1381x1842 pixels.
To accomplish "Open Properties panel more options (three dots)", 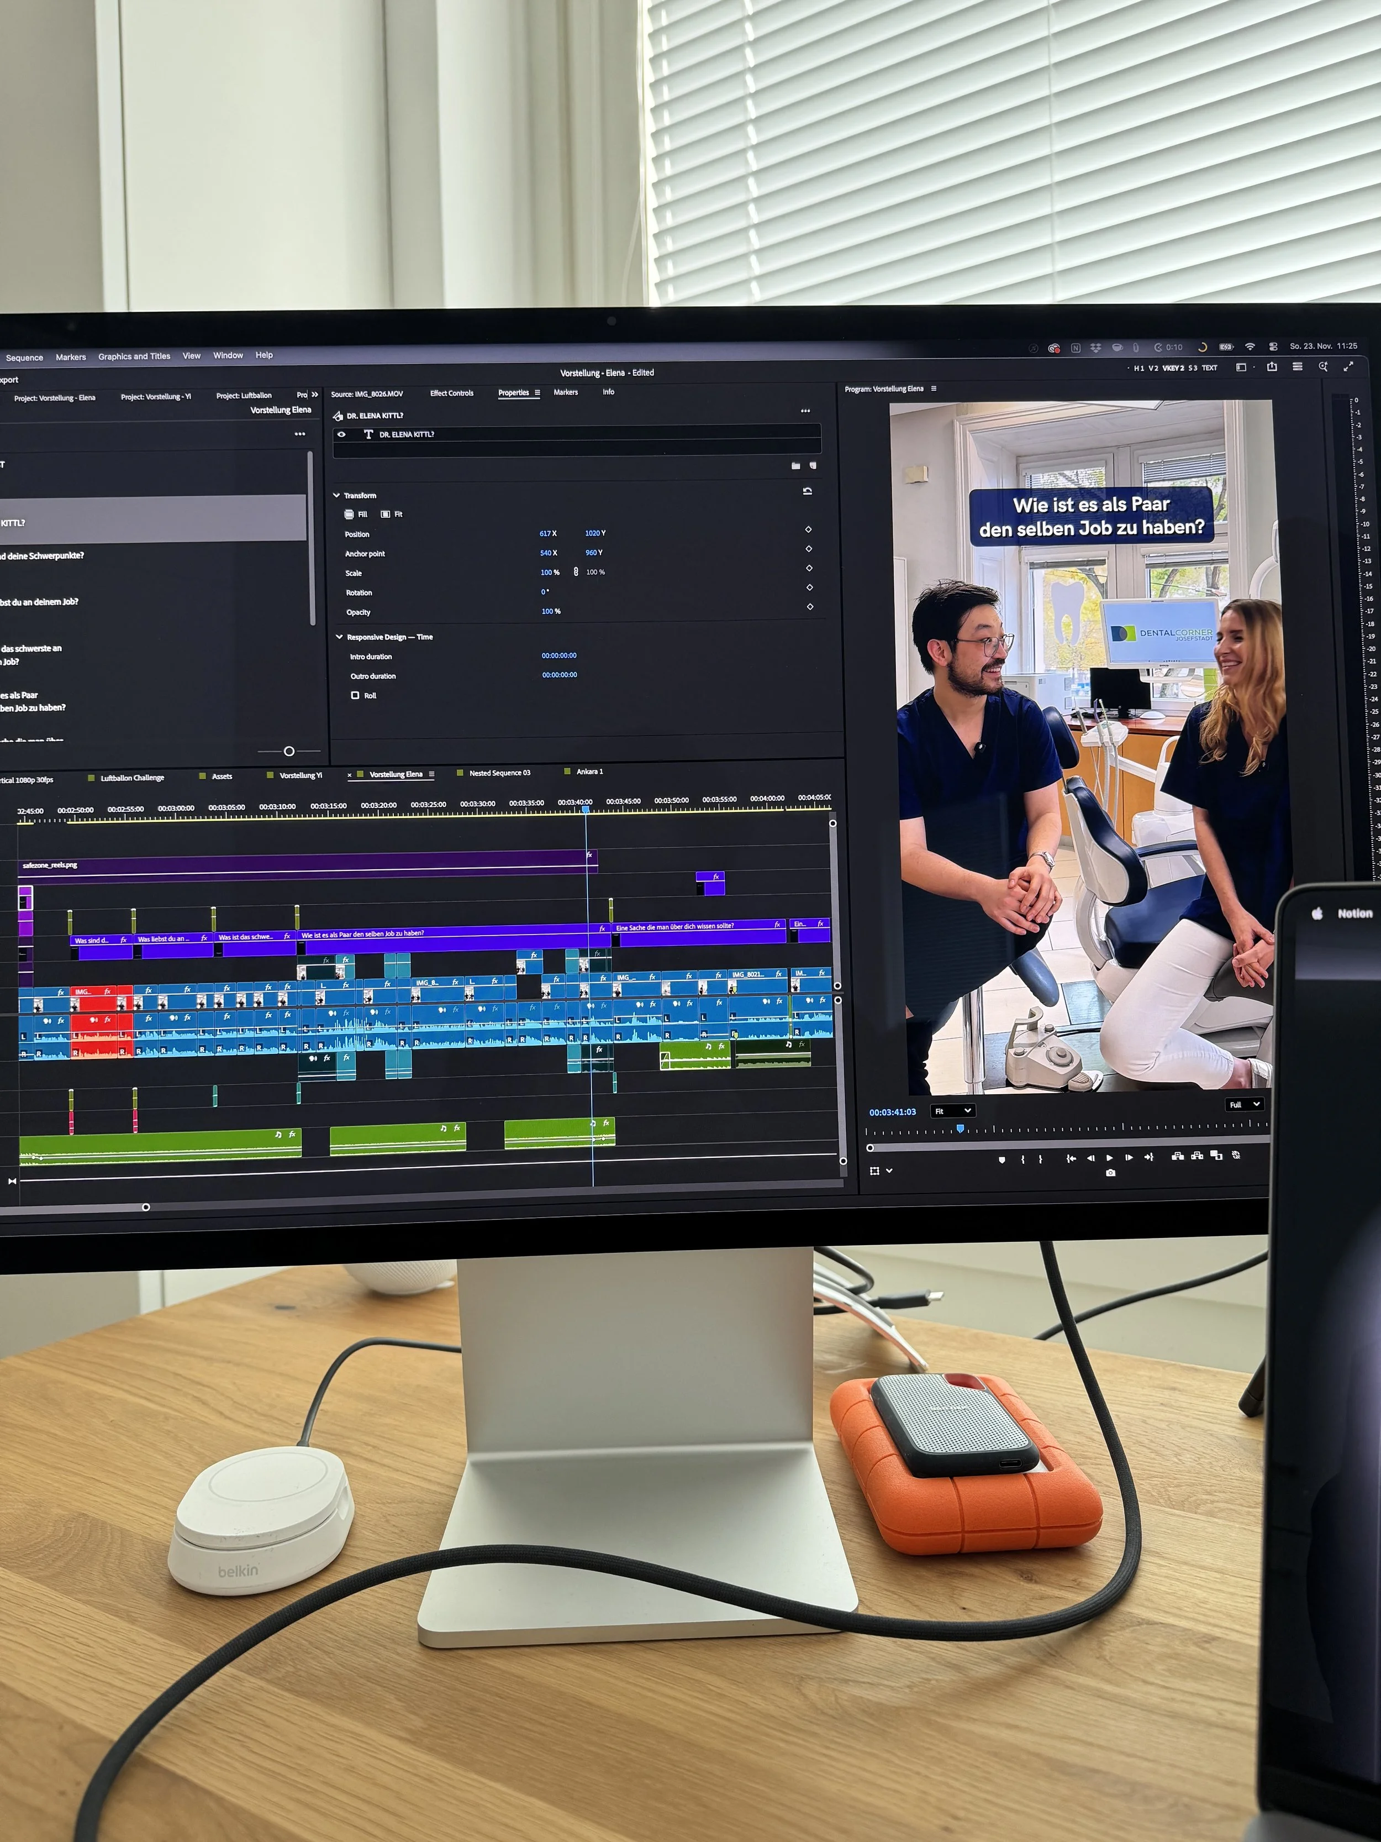I will [805, 411].
